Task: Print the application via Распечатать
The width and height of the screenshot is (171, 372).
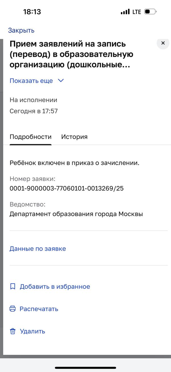Action: pos(39,309)
